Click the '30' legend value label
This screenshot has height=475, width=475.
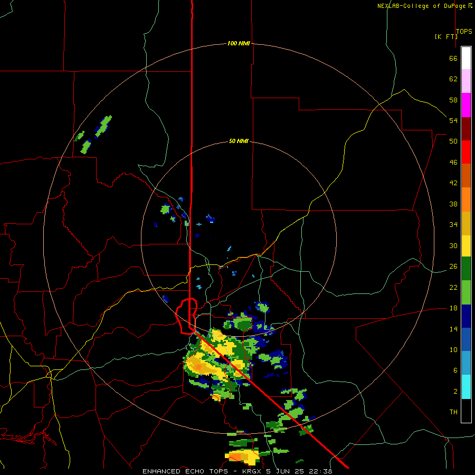453,245
